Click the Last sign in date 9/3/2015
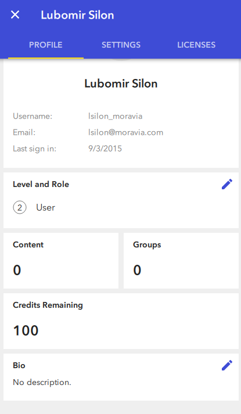 [x=105, y=149]
